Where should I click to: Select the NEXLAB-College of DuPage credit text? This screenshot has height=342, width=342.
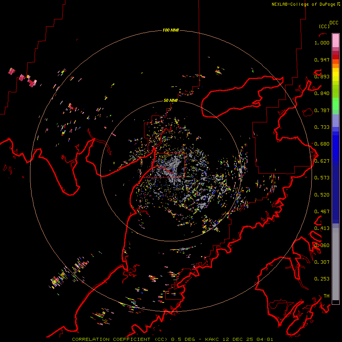(x=303, y=4)
